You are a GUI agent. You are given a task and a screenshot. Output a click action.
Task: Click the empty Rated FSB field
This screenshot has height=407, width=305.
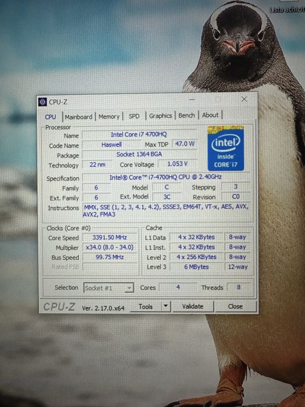pyautogui.click(x=110, y=266)
